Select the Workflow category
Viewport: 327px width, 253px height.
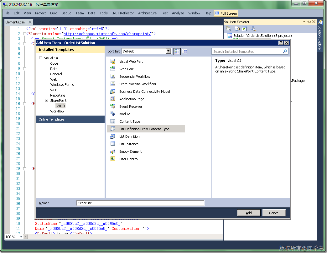coord(57,111)
